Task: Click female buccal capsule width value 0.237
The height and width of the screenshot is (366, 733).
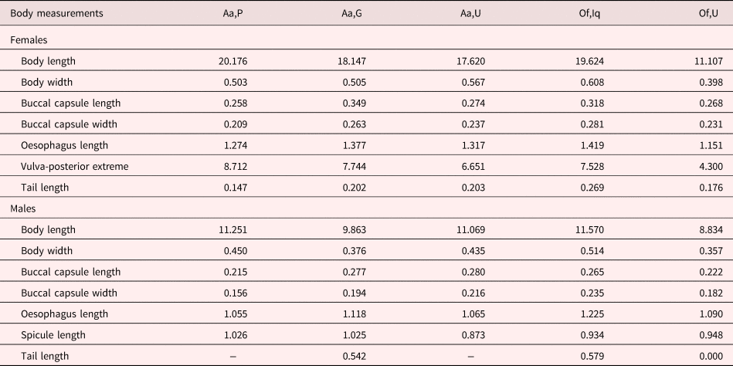Action: pos(473,124)
